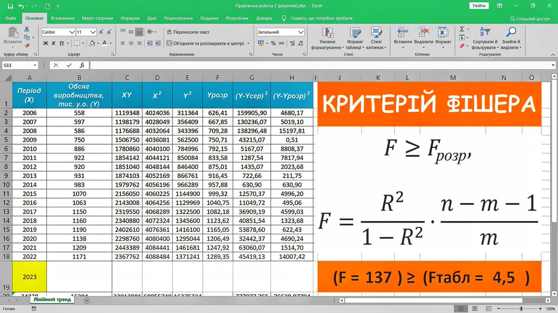Click the AutoSum sigma icon
The image size is (558, 313).
[461, 29]
